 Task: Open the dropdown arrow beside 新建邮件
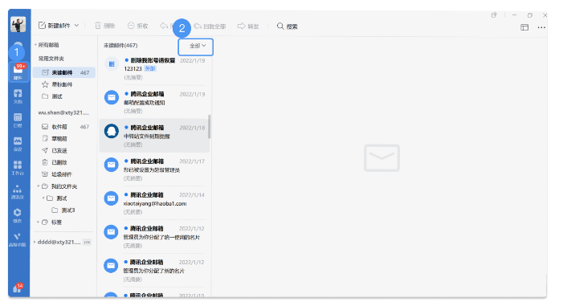tap(76, 26)
